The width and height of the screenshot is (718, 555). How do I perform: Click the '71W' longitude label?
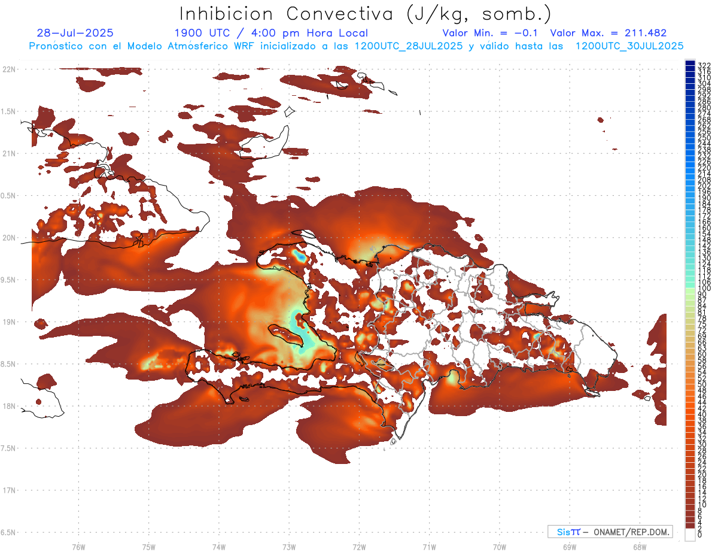pyautogui.click(x=429, y=547)
